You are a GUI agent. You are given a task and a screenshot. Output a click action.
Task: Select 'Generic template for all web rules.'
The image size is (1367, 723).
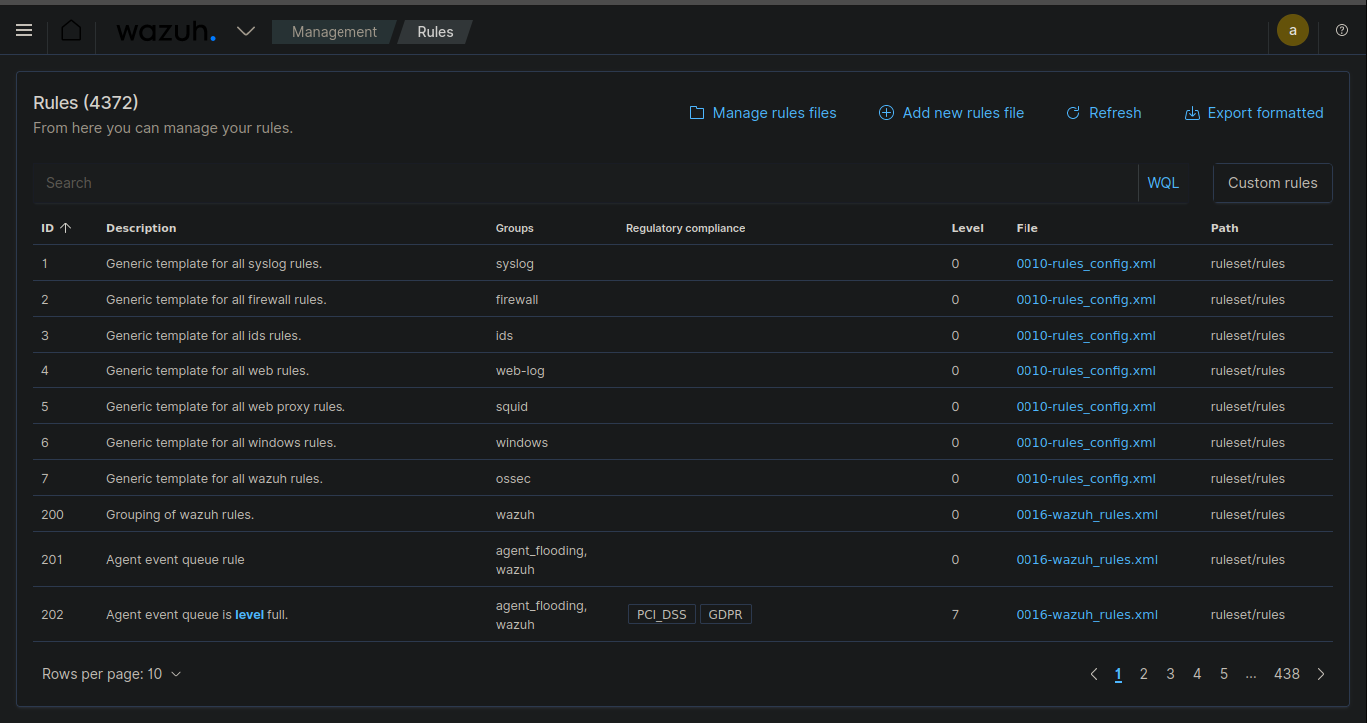point(207,371)
